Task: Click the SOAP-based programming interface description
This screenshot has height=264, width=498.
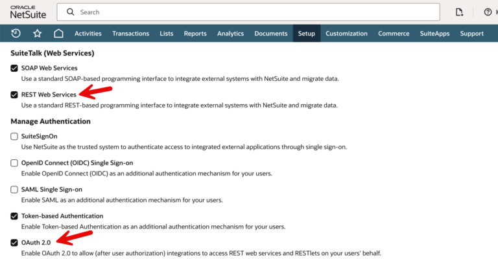Action: pos(180,78)
